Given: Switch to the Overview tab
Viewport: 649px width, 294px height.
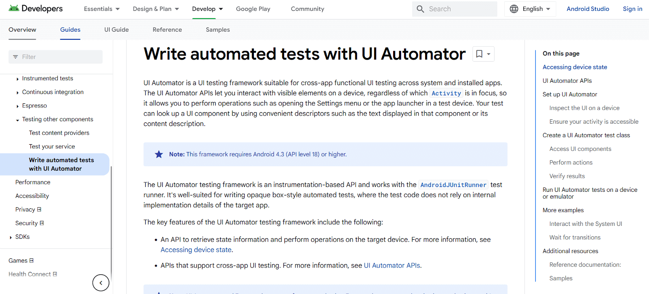Looking at the screenshot, I should click(x=22, y=30).
